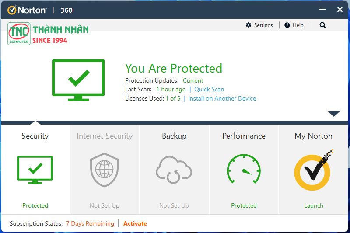
Task: Open Settings via the gear icon
Action: click(248, 25)
